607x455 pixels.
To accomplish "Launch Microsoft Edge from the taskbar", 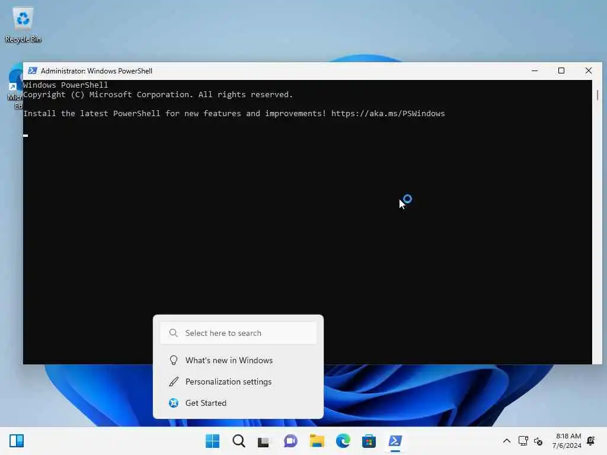I will [x=343, y=441].
